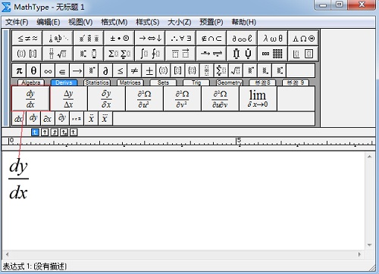Select the decimal tab stop button
Viewport: 379px width, 274px height.
pos(74,132)
